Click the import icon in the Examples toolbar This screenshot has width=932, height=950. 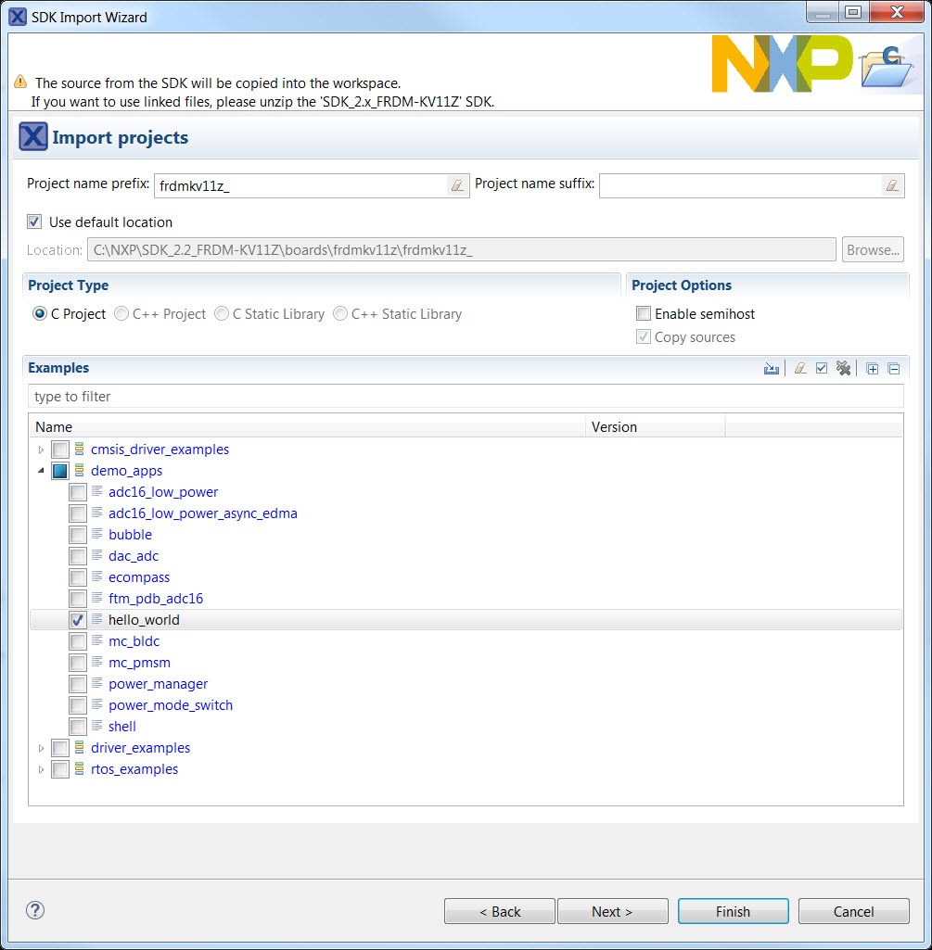pyautogui.click(x=771, y=369)
